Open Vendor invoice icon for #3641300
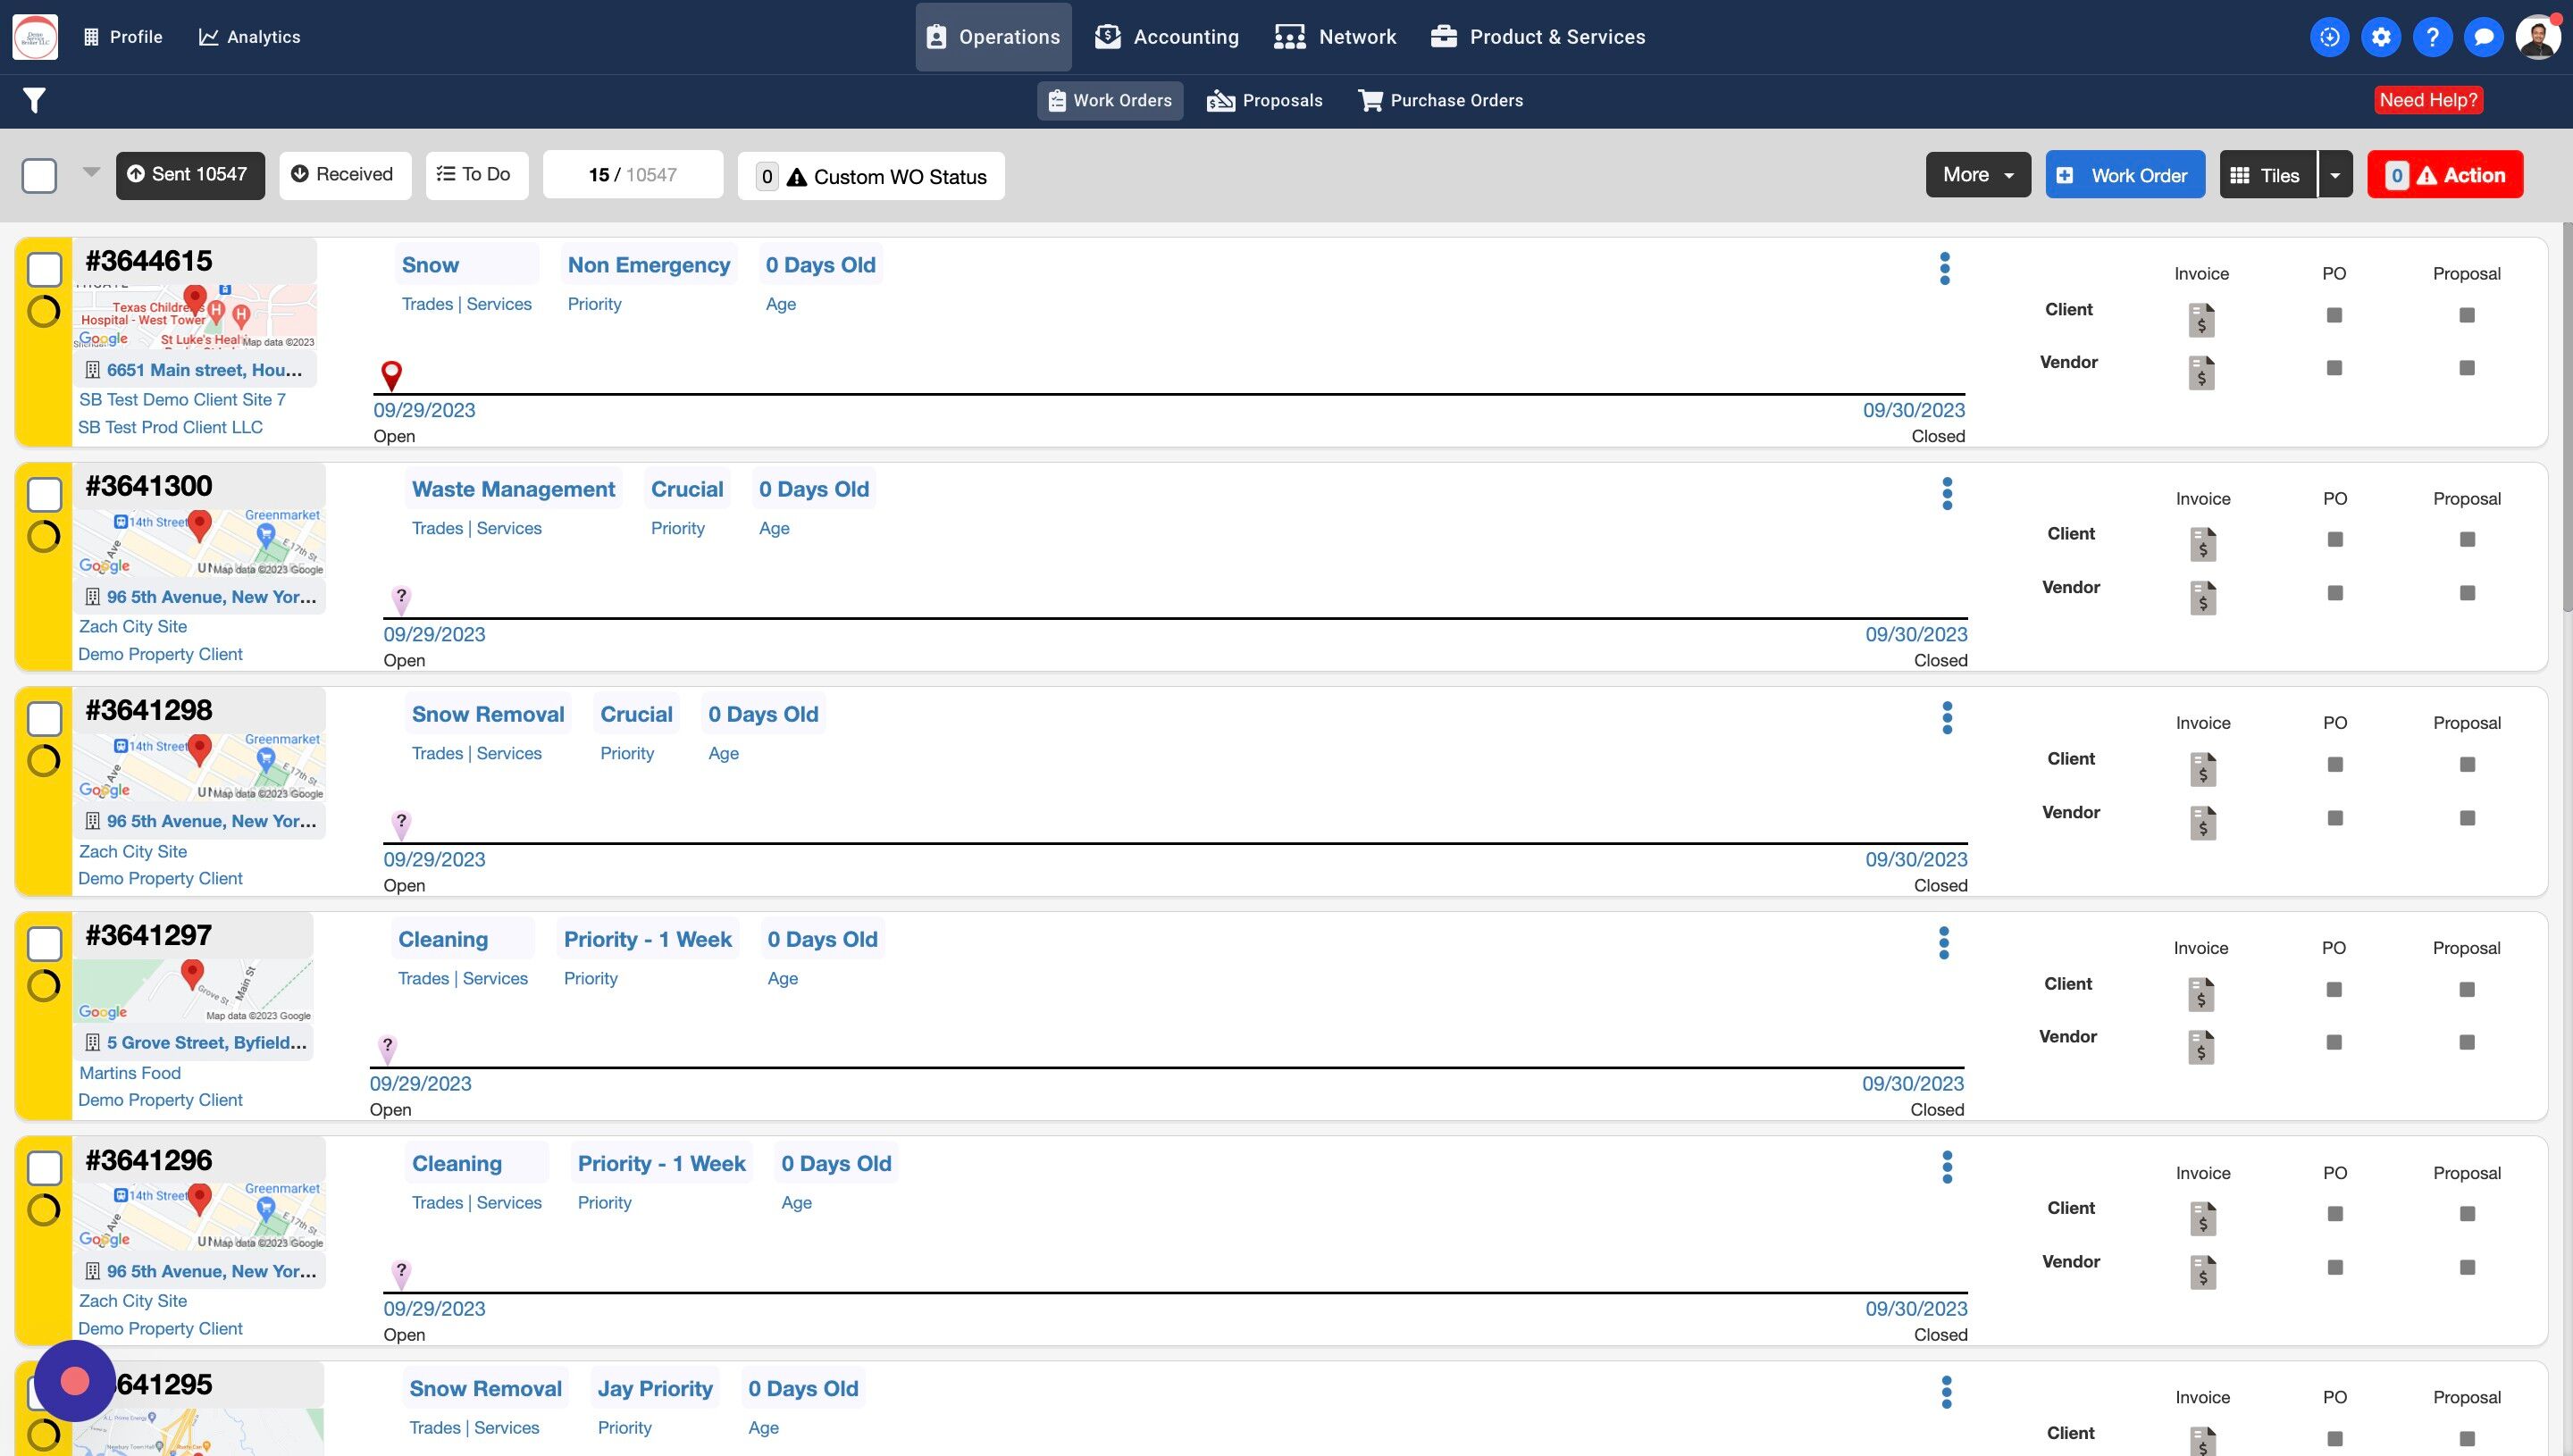This screenshot has height=1456, width=2573. pyautogui.click(x=2203, y=597)
